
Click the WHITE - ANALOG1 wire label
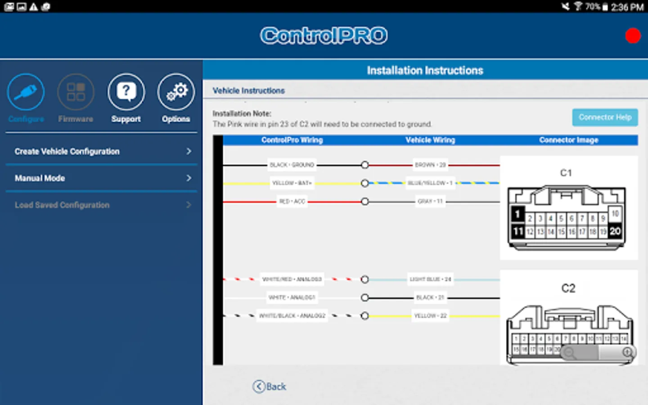click(292, 297)
